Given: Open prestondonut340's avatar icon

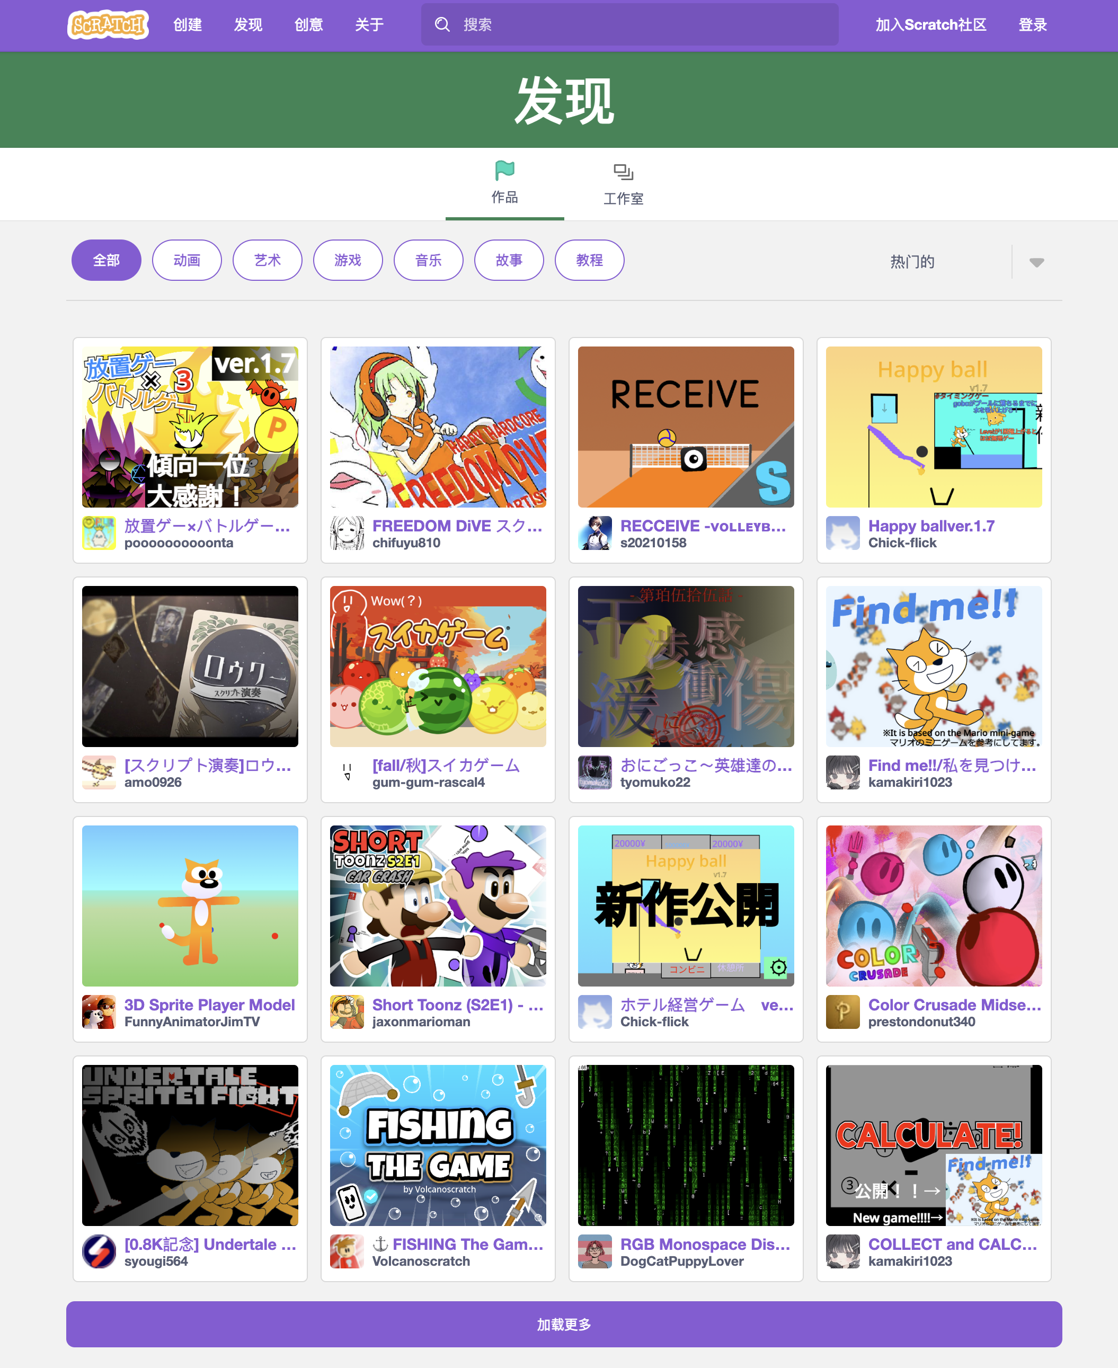Looking at the screenshot, I should point(842,1012).
